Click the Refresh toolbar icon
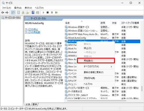Image resolution: width=144 pixels, height=111 pixels. click(x=23, y=12)
